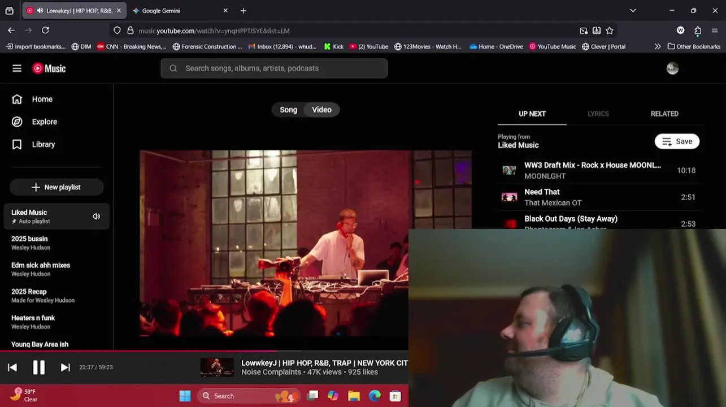
Task: Open the Windows Start menu
Action: coord(185,396)
